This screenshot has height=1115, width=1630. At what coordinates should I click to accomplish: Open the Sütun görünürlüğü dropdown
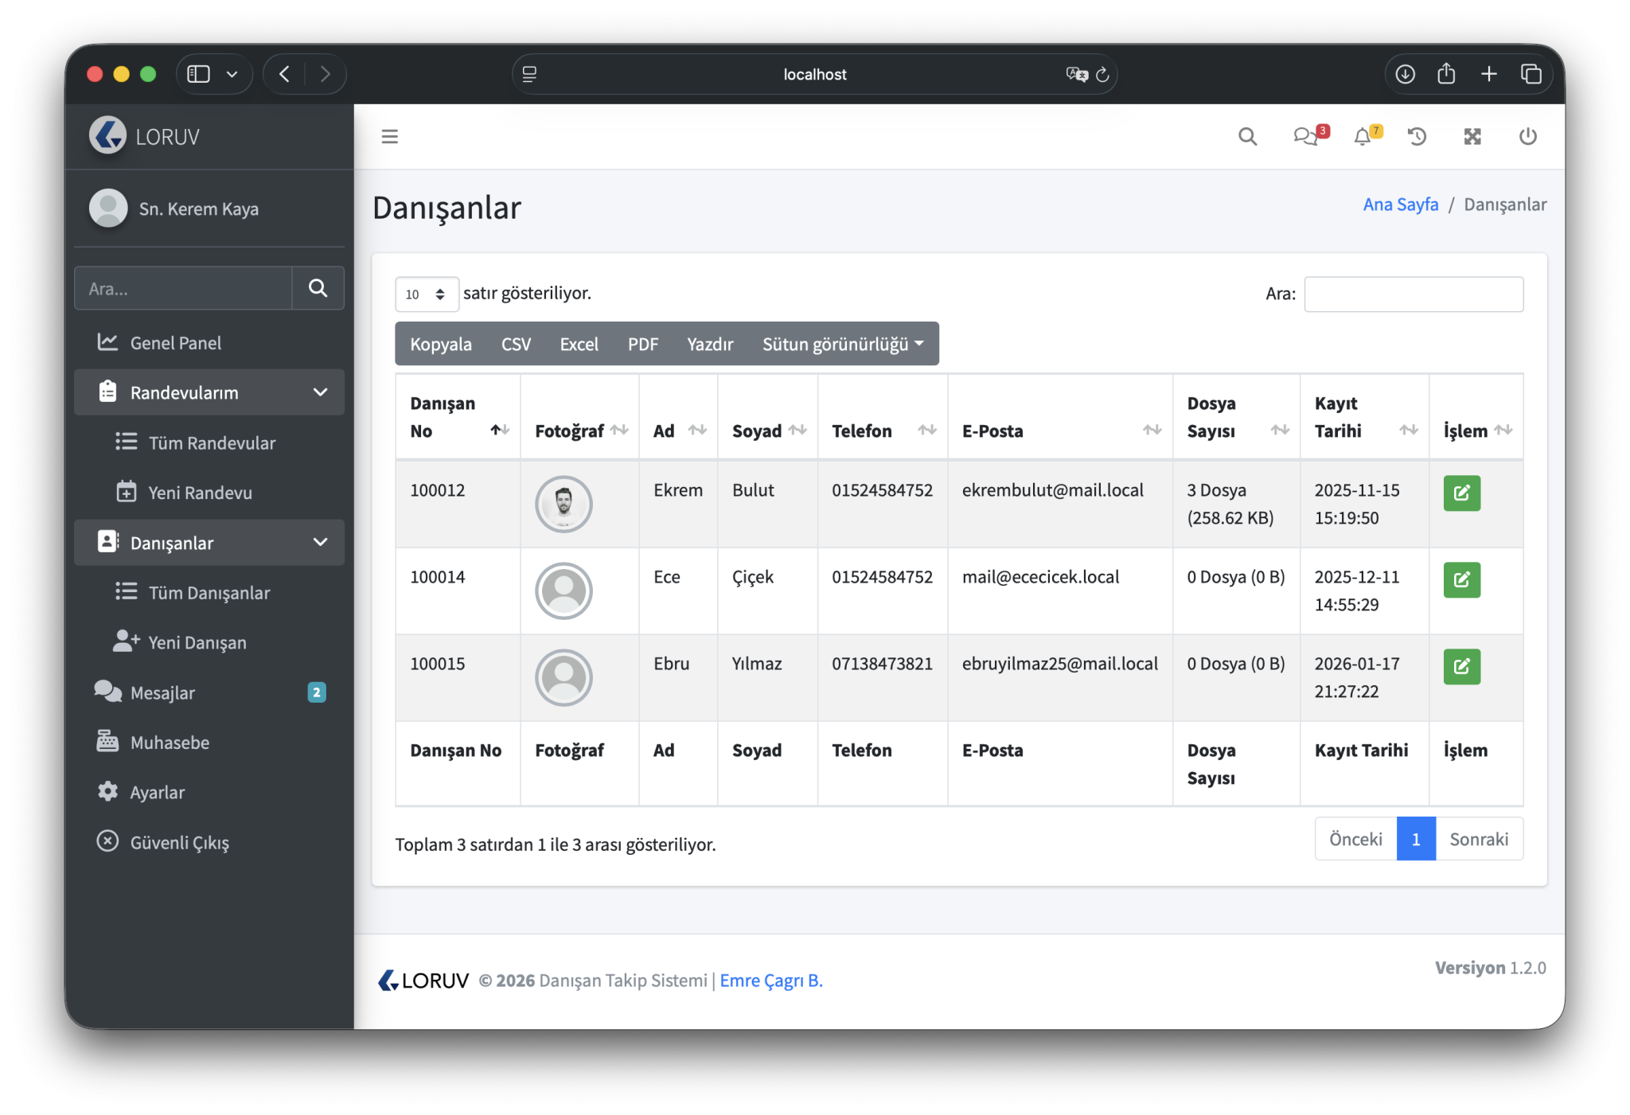click(x=842, y=344)
